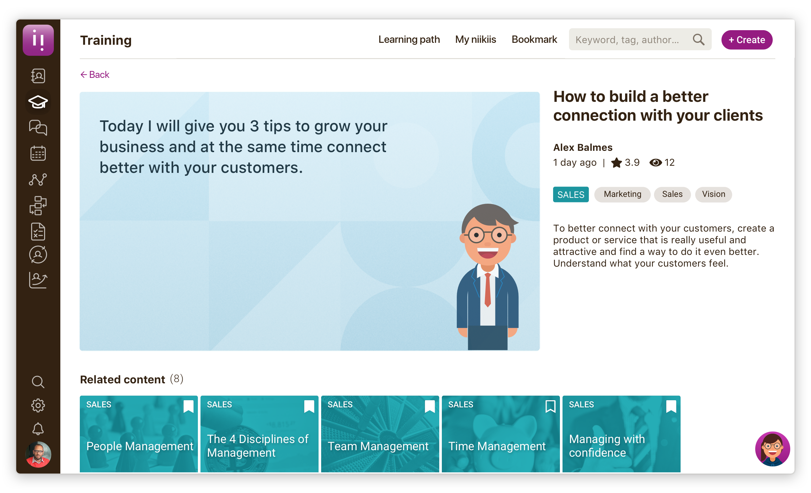Open the contacts directory sidebar icon
Screen dimensions: 811x493
click(x=38, y=76)
